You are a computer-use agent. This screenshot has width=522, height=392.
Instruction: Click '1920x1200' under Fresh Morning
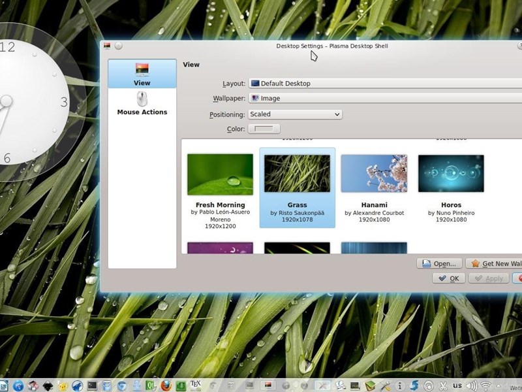(x=220, y=226)
